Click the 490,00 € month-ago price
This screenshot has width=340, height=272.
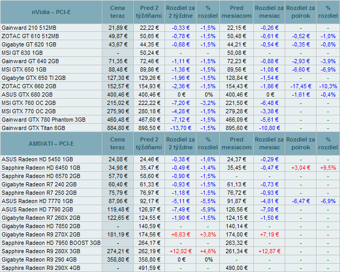(x=237, y=268)
